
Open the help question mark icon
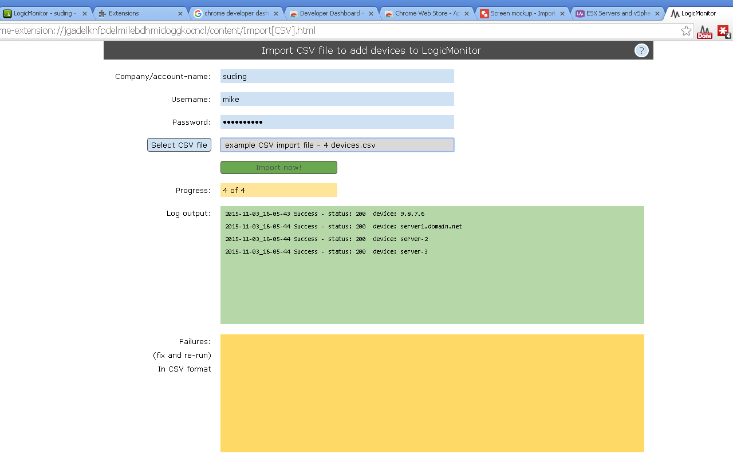[x=641, y=50]
